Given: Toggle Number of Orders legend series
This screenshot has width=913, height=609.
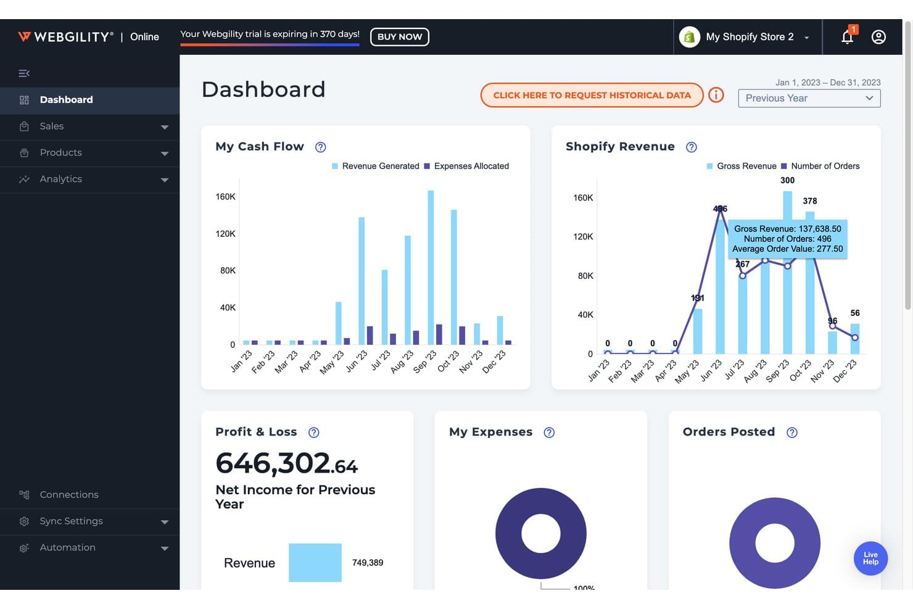Looking at the screenshot, I should pyautogui.click(x=820, y=166).
